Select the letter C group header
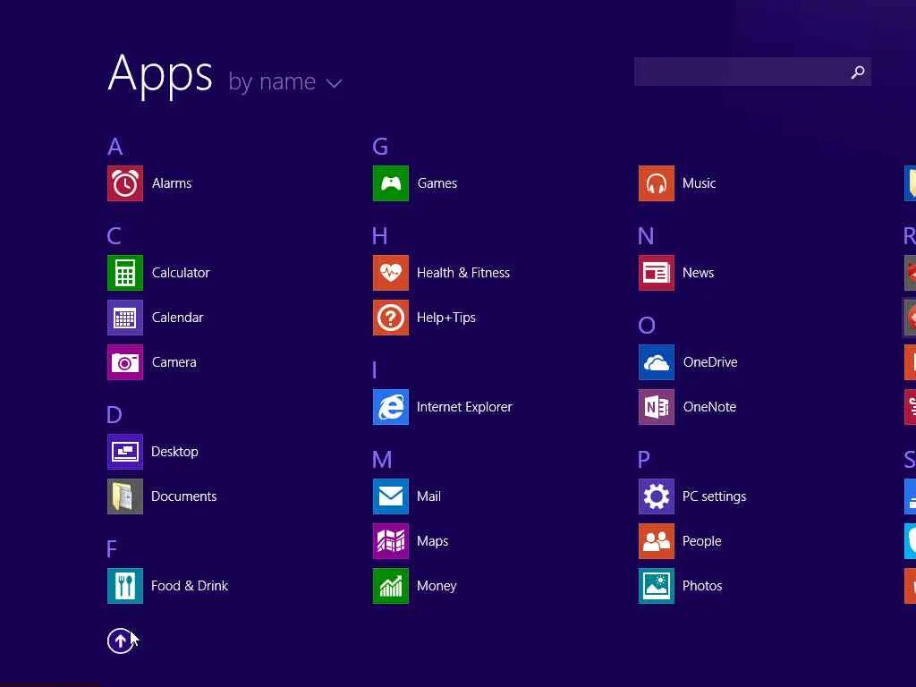Screen dimensions: 916x687 click(x=114, y=236)
